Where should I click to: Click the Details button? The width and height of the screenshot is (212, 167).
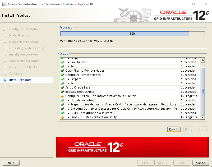(x=174, y=129)
